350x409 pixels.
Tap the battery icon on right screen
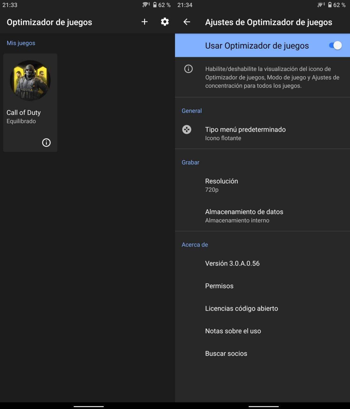coord(330,5)
